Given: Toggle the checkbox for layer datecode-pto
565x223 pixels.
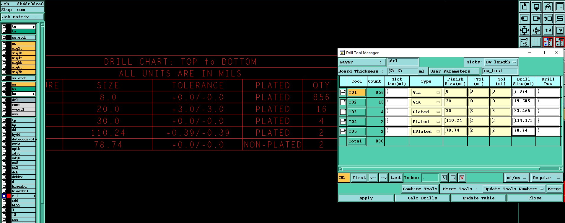Looking at the screenshot, I should click(x=4, y=139).
